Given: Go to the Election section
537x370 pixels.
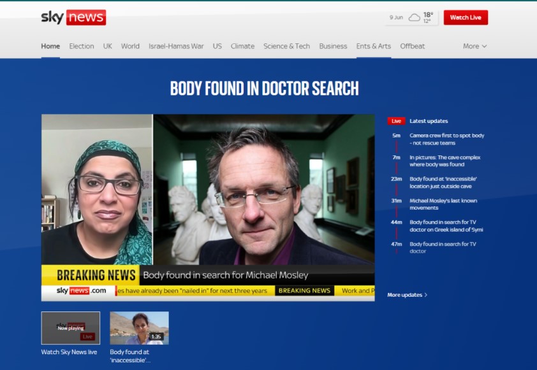Looking at the screenshot, I should coord(82,46).
